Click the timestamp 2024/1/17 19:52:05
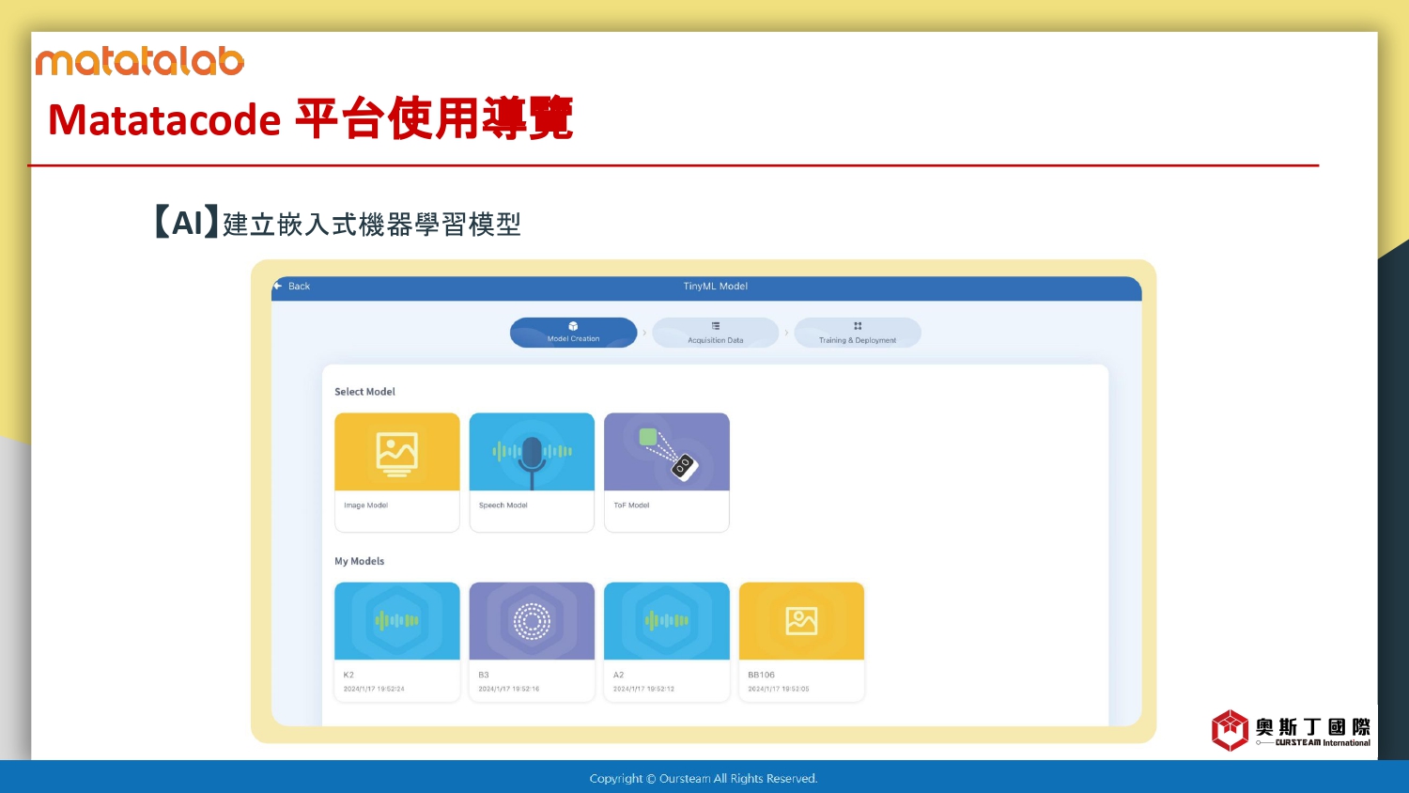Viewport: 1409px width, 793px height. pyautogui.click(x=778, y=689)
